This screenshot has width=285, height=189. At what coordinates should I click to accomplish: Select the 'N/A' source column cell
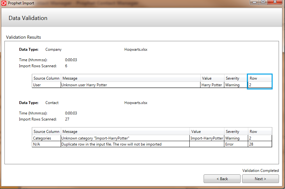tap(46, 144)
